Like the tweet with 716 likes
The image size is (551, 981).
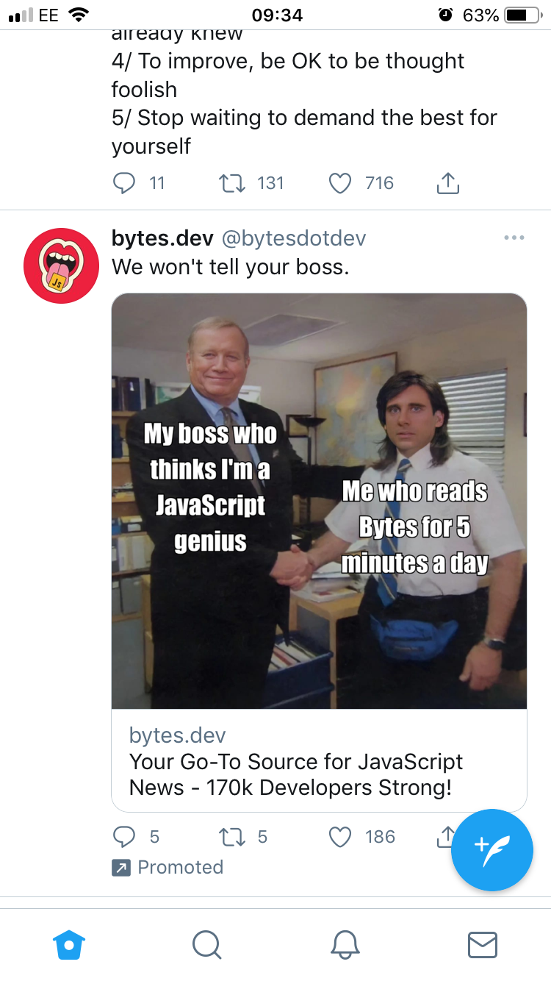(x=340, y=183)
